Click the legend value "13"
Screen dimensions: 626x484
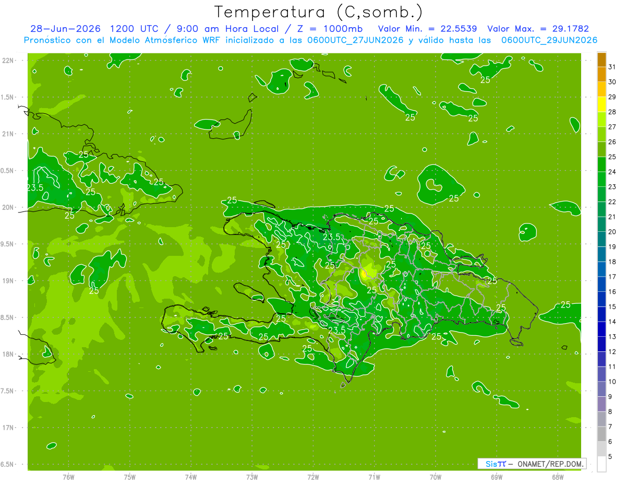pos(612,337)
